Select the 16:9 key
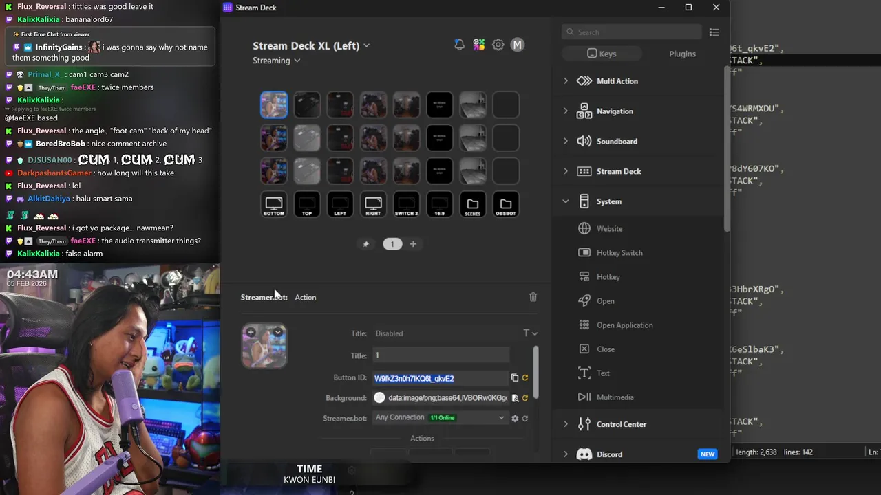Image resolution: width=881 pixels, height=495 pixels. (x=439, y=204)
